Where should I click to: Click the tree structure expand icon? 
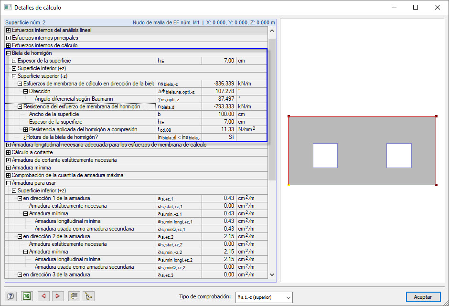pyautogui.click(x=88, y=296)
